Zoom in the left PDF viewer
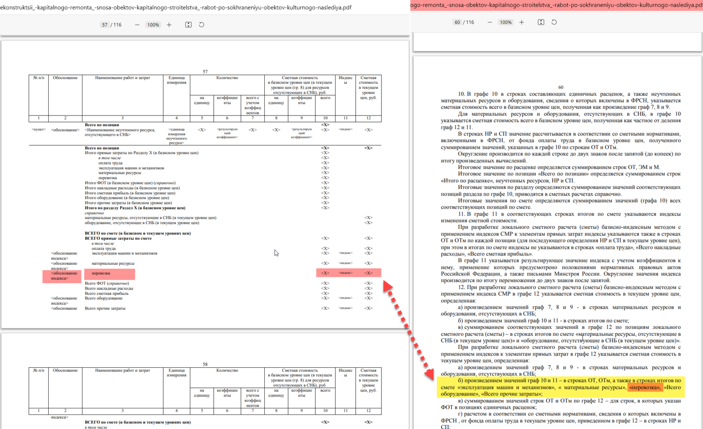The image size is (703, 429). (x=169, y=25)
